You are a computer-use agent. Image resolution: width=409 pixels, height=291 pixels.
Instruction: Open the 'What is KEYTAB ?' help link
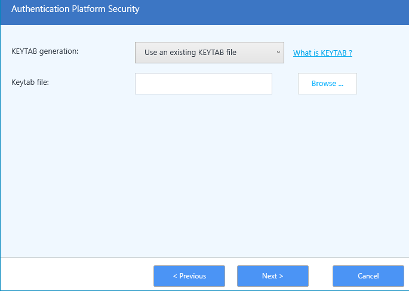pos(322,53)
